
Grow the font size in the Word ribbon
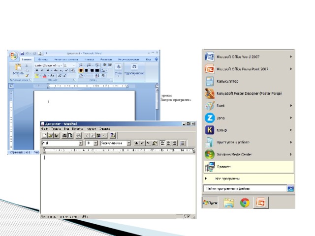(60, 76)
